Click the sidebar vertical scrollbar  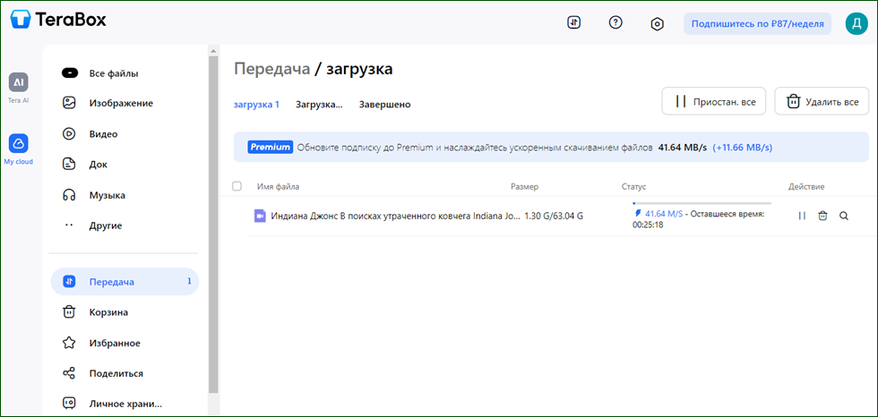tap(213, 224)
